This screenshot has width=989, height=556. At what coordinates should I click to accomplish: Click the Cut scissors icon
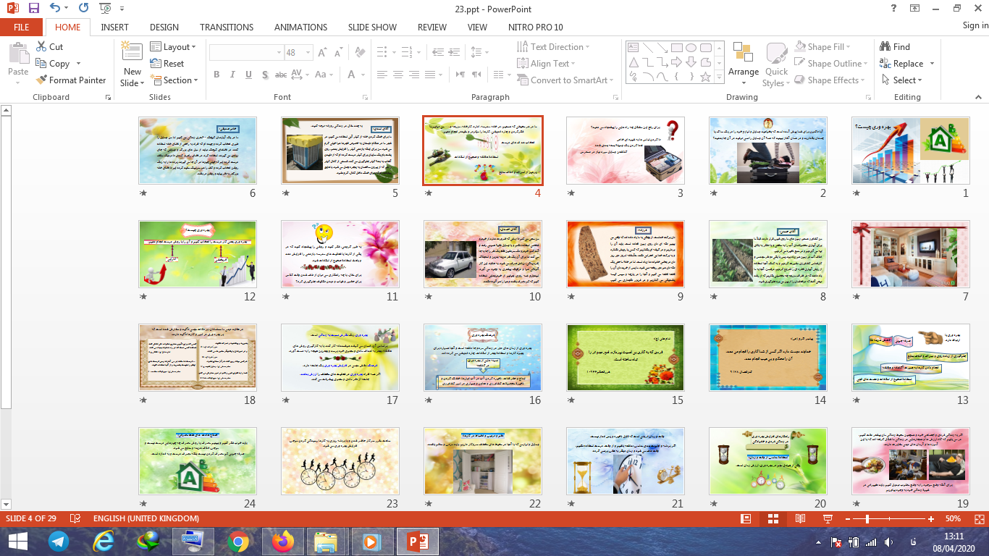(x=49, y=47)
